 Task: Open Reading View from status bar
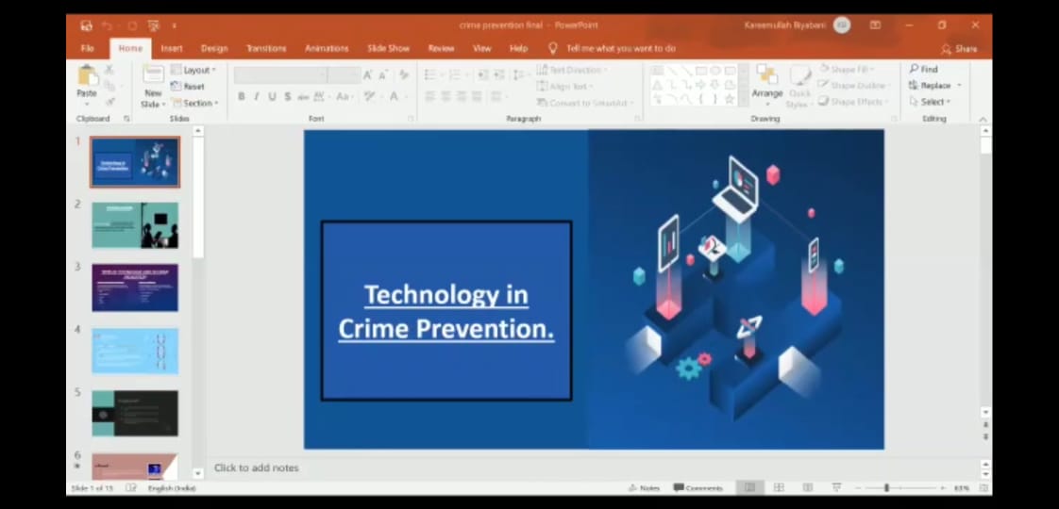point(808,488)
